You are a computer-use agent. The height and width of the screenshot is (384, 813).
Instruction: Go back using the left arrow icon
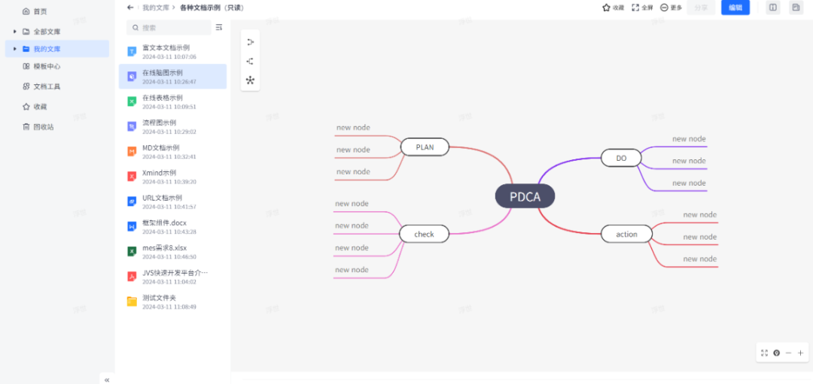click(x=130, y=8)
